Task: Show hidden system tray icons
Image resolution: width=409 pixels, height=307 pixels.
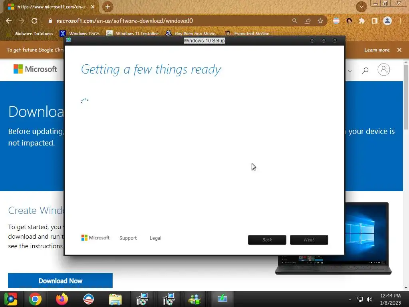Action: [x=350, y=299]
